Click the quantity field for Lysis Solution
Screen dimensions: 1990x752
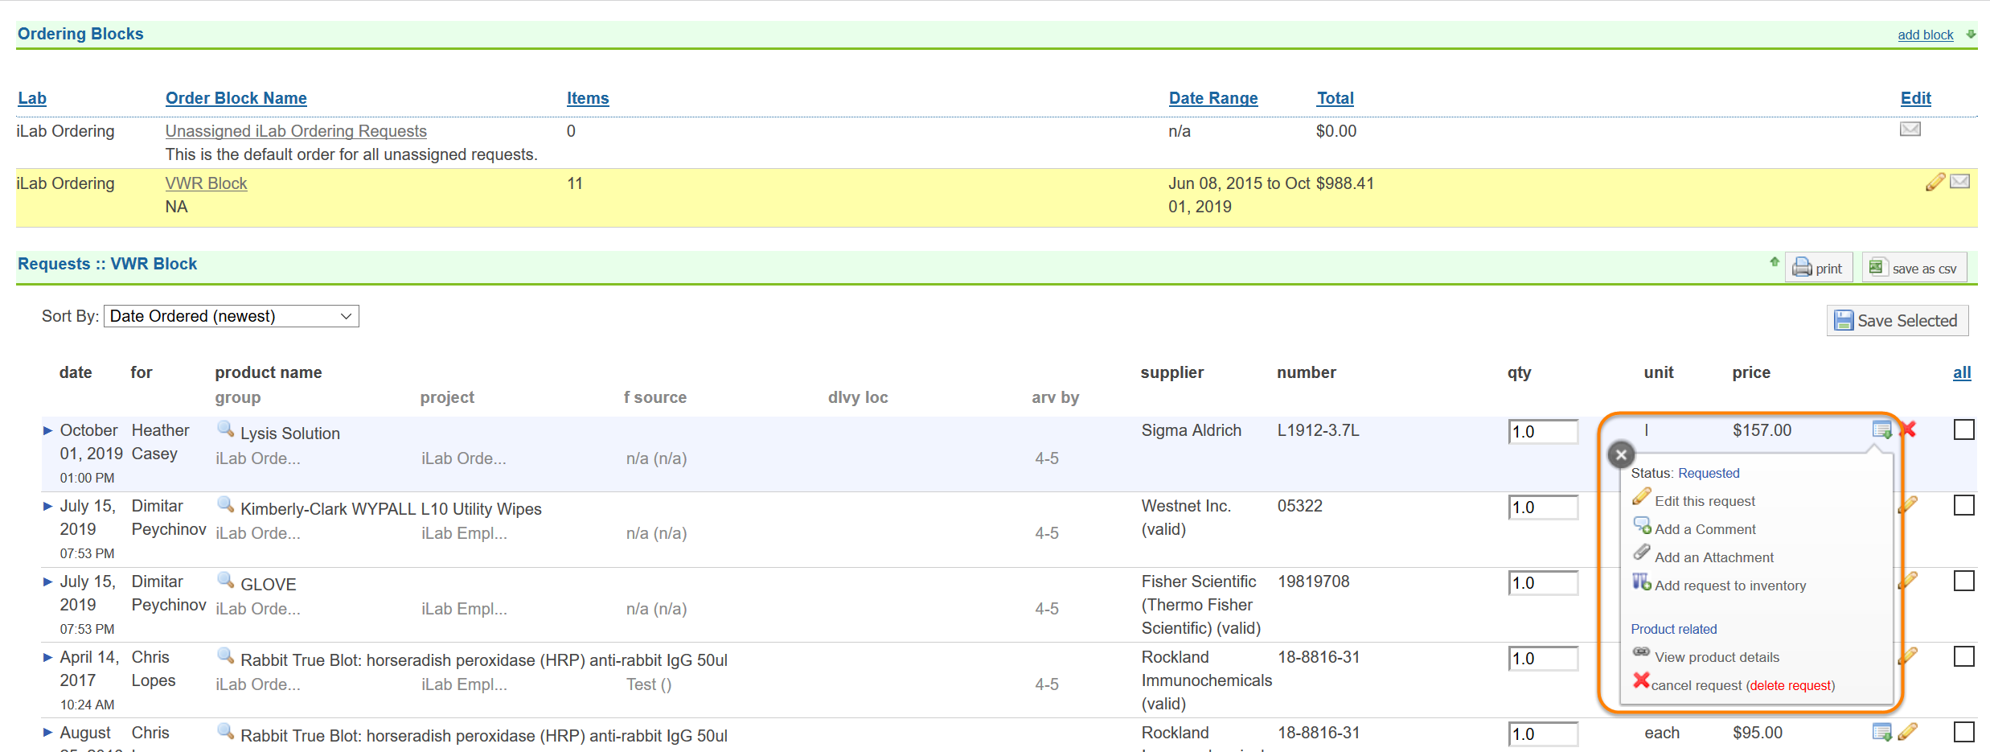coord(1542,432)
